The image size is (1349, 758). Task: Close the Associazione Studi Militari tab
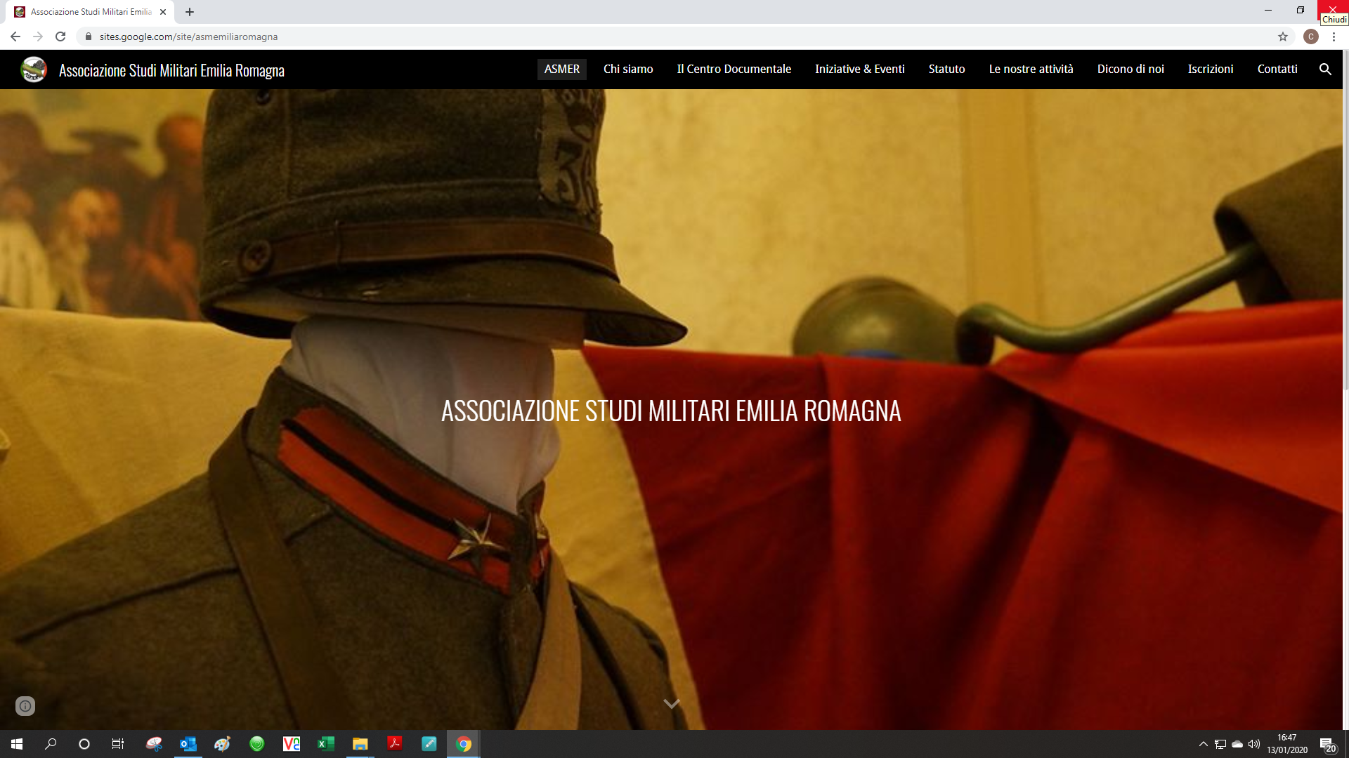[x=163, y=12]
